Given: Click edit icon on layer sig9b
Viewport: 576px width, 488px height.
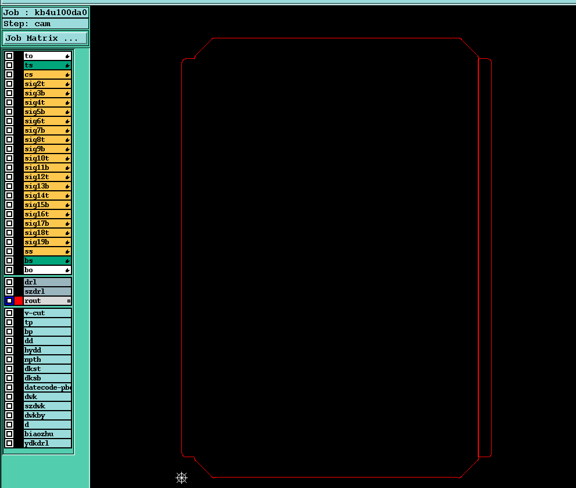Looking at the screenshot, I should pos(67,149).
